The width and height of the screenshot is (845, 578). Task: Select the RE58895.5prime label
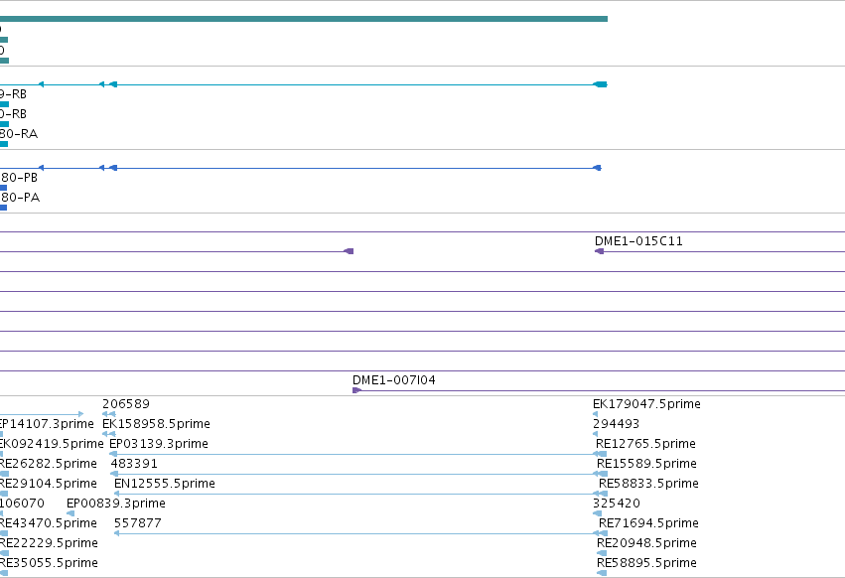click(x=646, y=563)
